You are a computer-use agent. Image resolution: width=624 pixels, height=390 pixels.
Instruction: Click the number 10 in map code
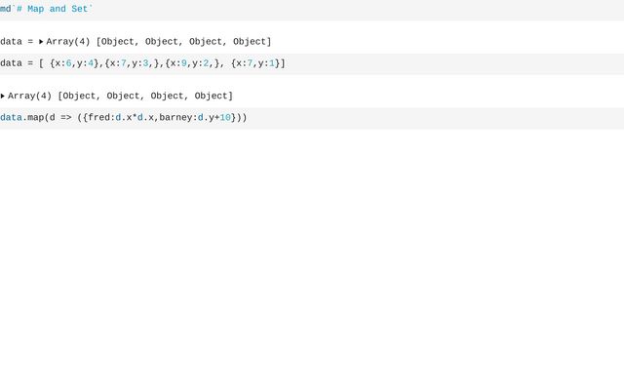tap(225, 118)
